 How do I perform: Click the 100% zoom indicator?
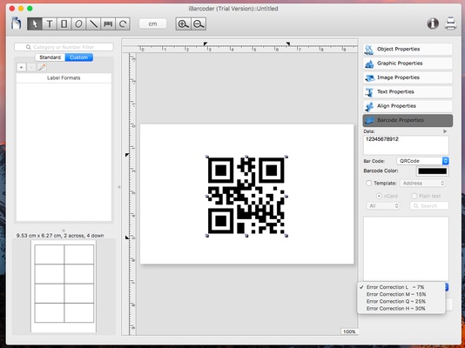[349, 331]
